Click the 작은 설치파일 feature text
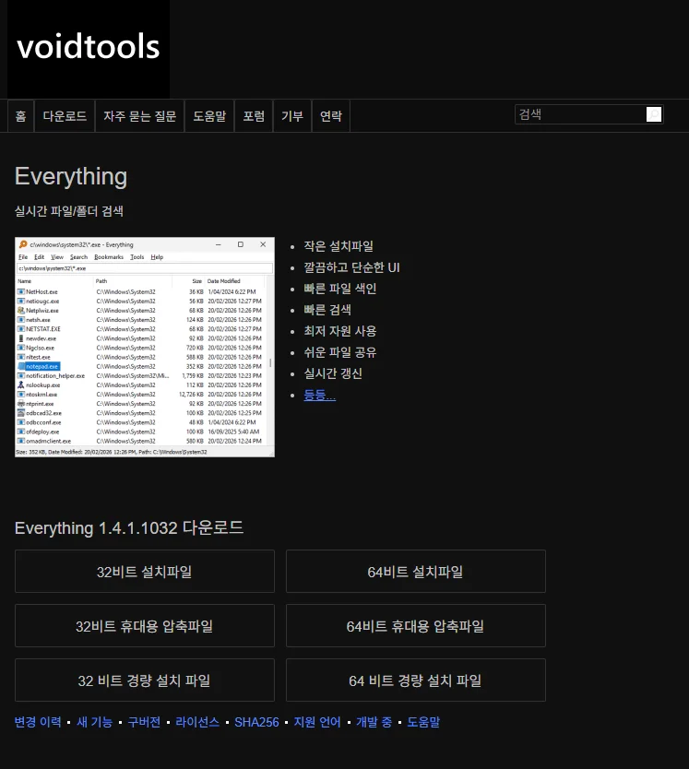Viewport: 689px width, 769px height. coord(339,246)
